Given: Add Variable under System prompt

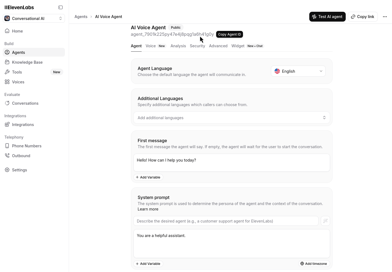Looking at the screenshot, I should (x=148, y=264).
